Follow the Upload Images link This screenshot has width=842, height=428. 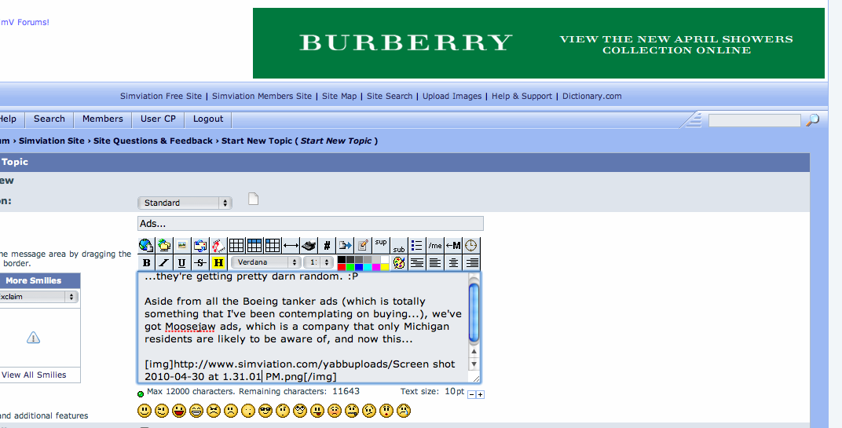(452, 97)
